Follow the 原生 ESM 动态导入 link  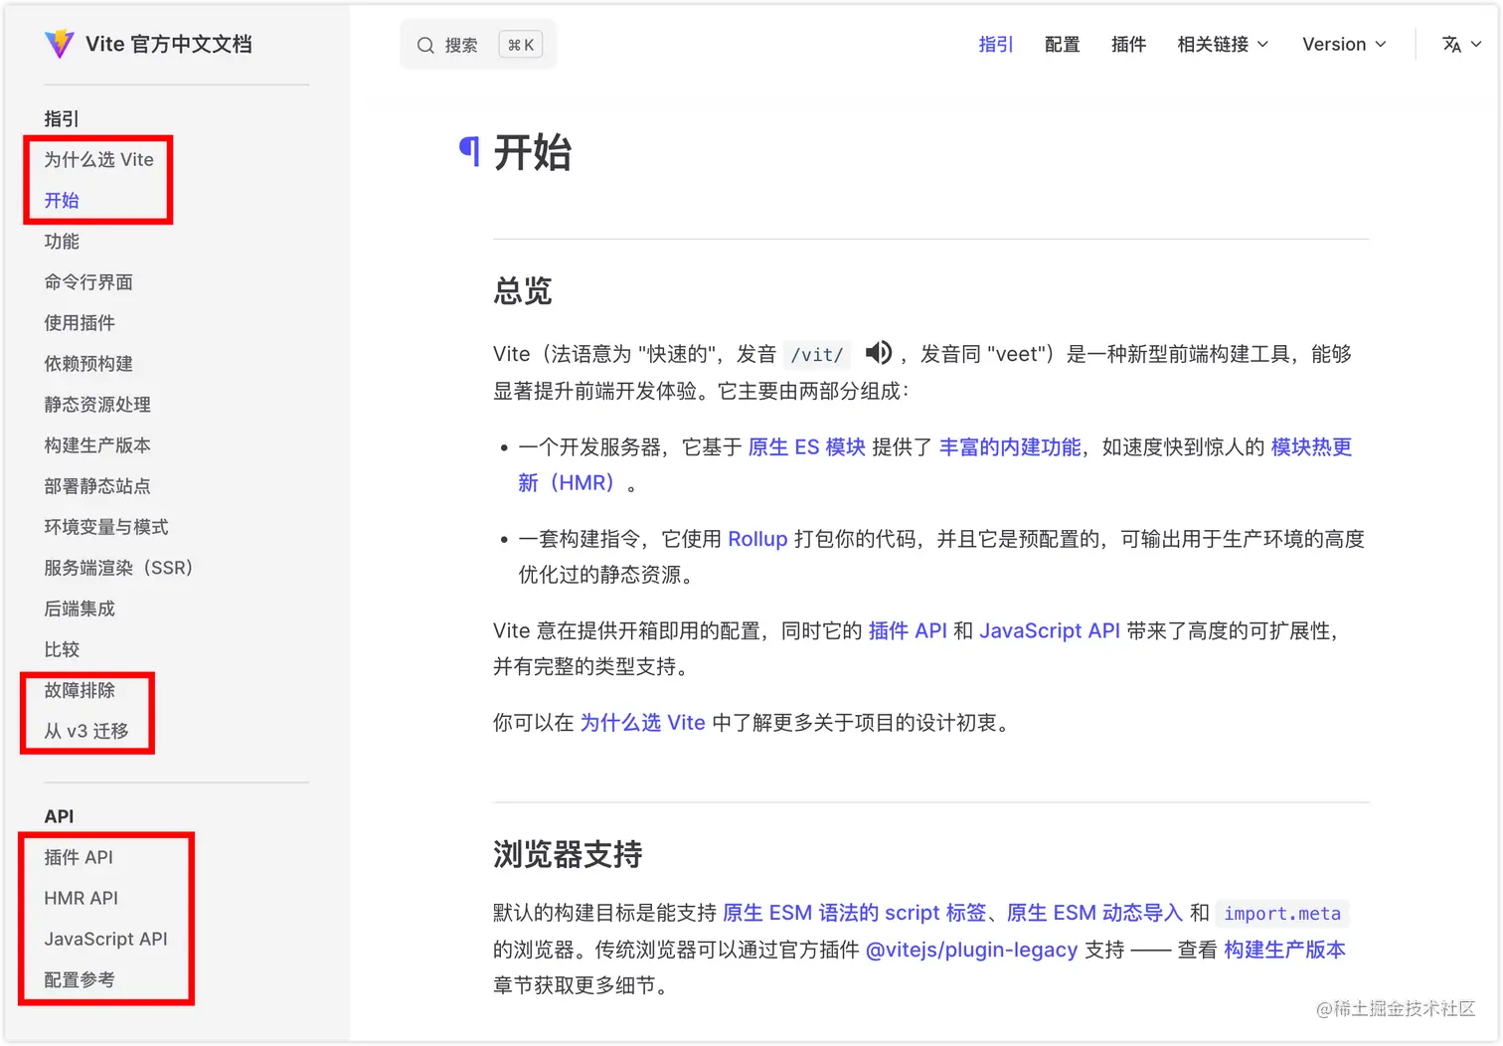tap(1094, 912)
